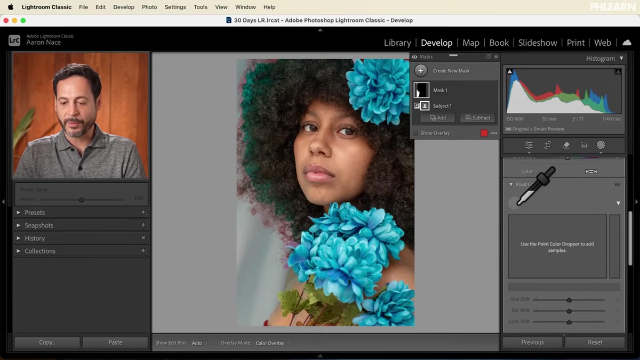Open the Edit sliders tool icon
The height and width of the screenshot is (360, 640).
coord(529,145)
